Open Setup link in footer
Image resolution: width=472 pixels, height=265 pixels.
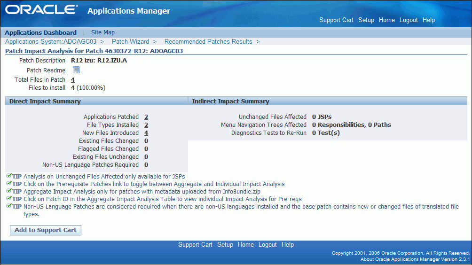tap(225, 244)
